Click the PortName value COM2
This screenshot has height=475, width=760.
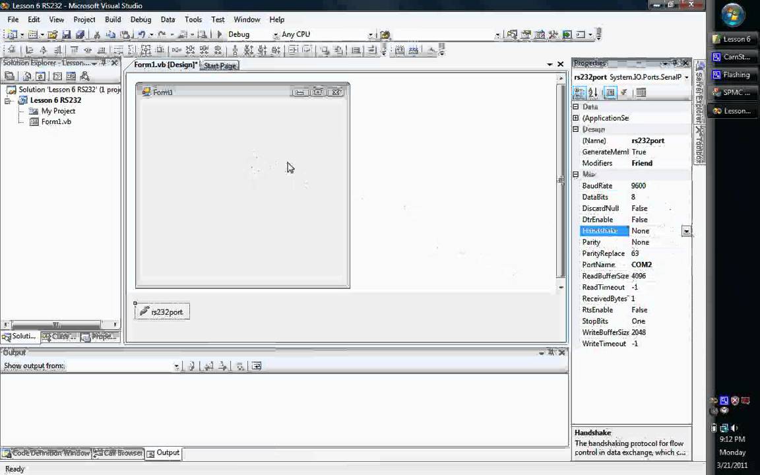[x=641, y=265]
